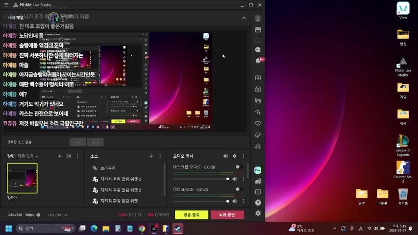
Task: Click the chat bubble sidebar icon
Action: 258,50
